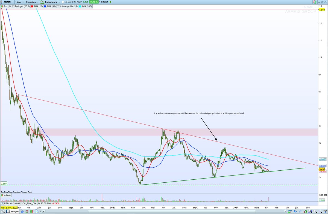
Task: Click the order book ladder icon
Action: [x=31, y=211]
